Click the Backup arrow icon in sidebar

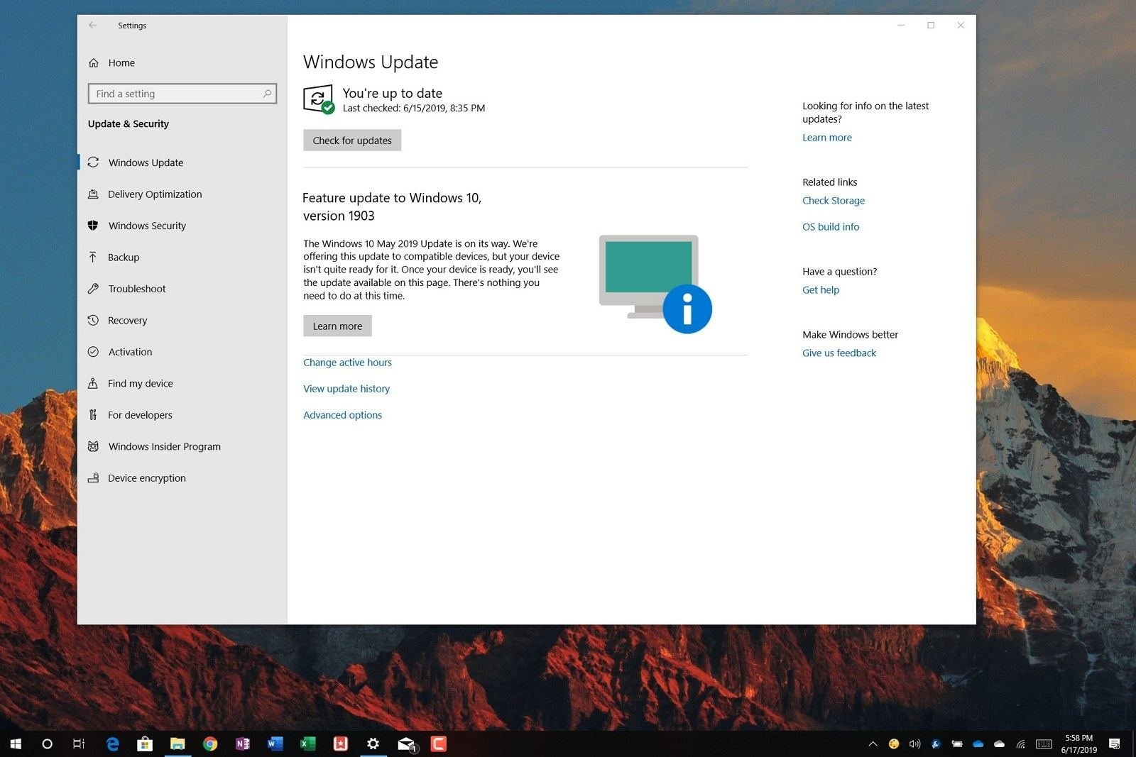(x=93, y=257)
